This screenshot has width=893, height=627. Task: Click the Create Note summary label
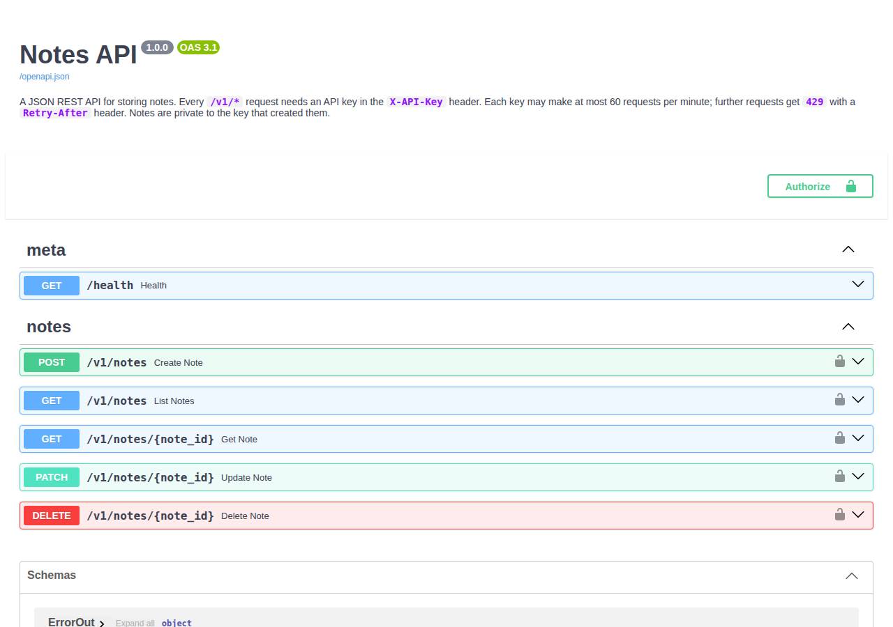pos(179,362)
